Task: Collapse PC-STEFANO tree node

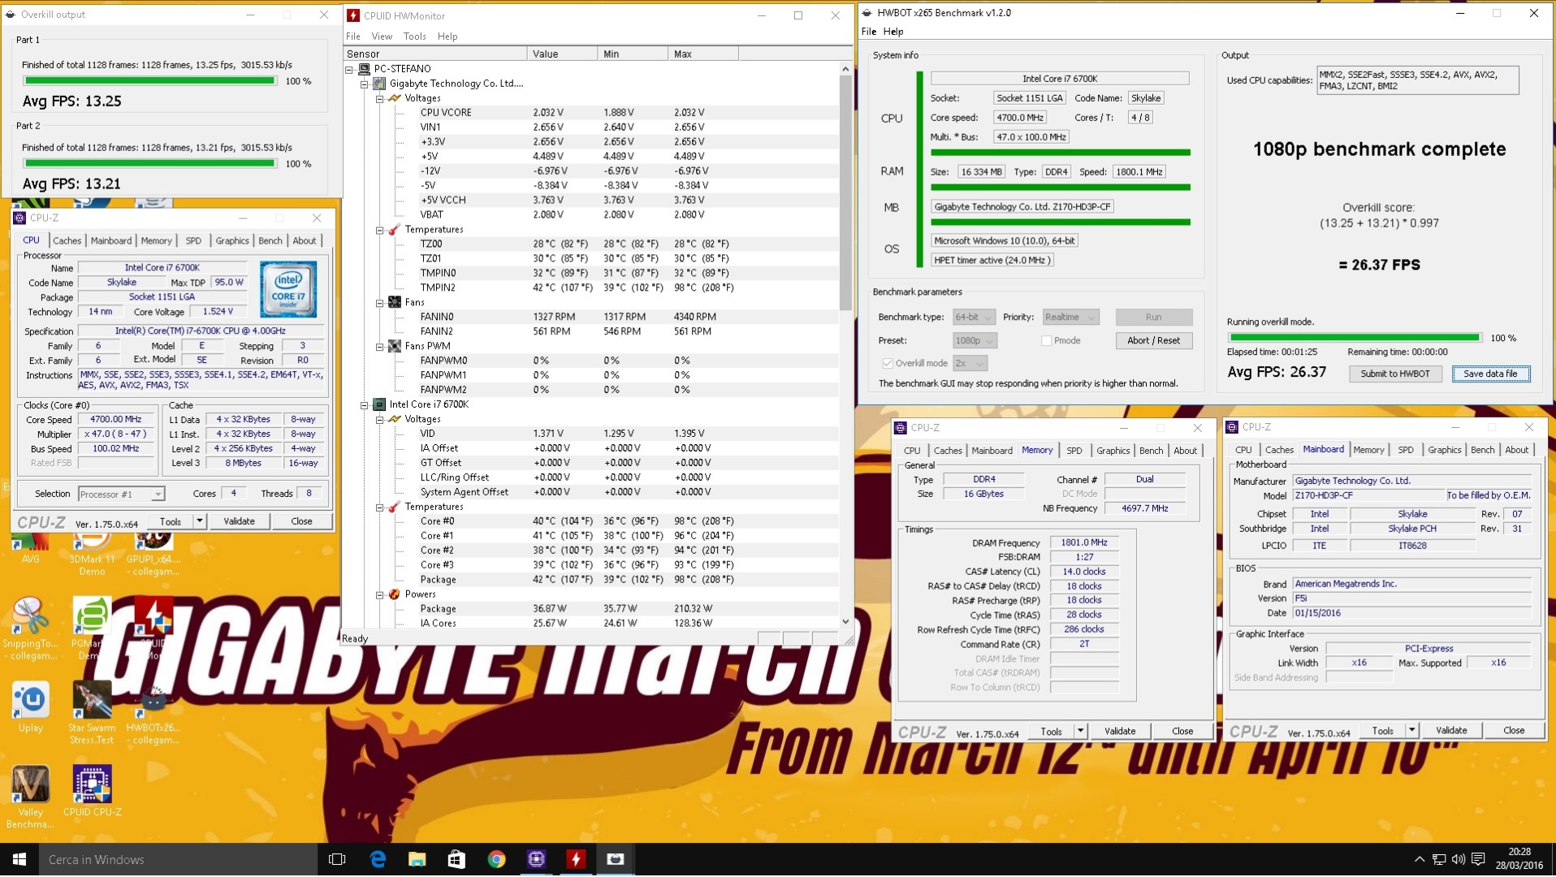Action: tap(350, 69)
